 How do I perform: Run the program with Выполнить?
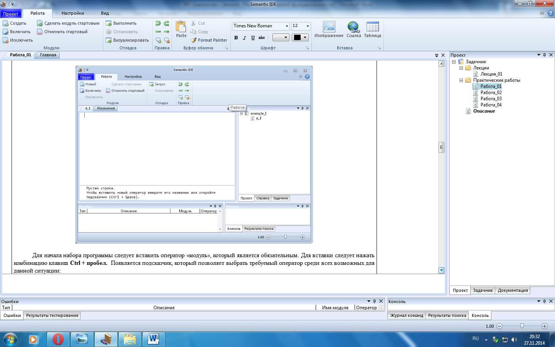(121, 23)
